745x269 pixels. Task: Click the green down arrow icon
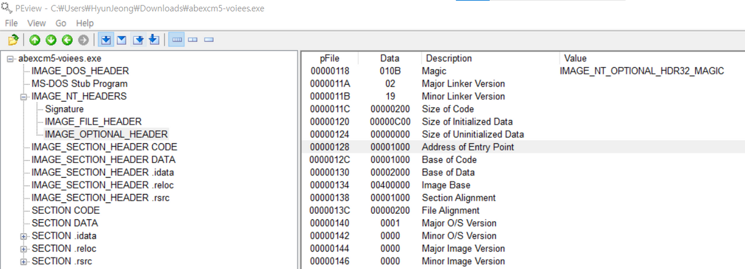click(x=51, y=40)
